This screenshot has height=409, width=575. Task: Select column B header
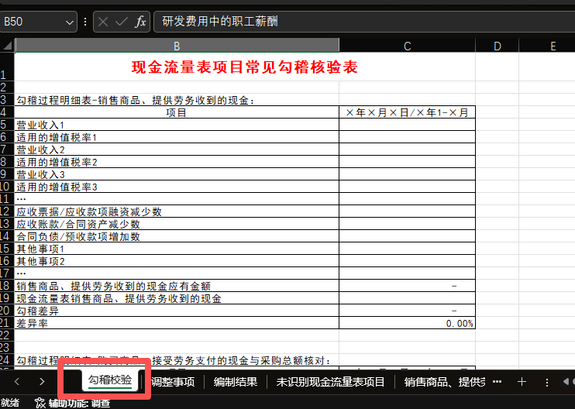177,46
